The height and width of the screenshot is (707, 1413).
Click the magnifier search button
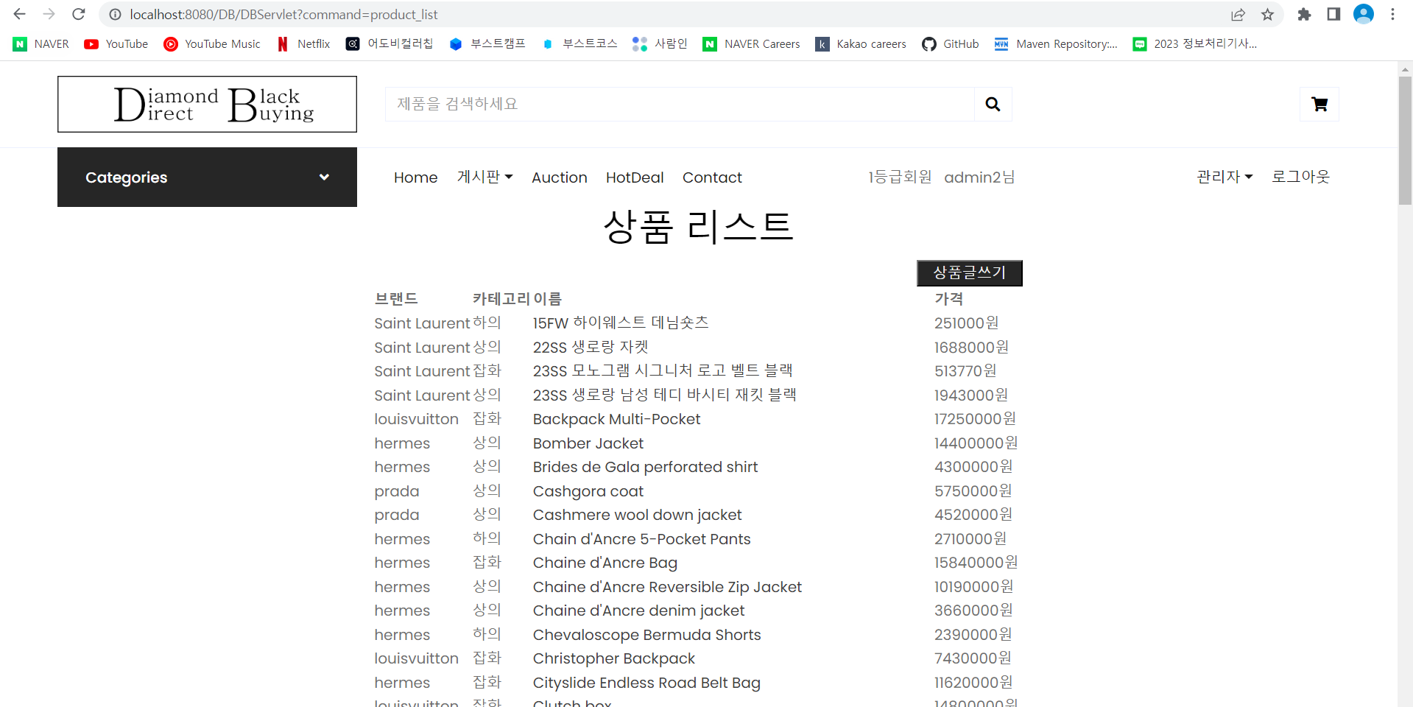pos(993,104)
